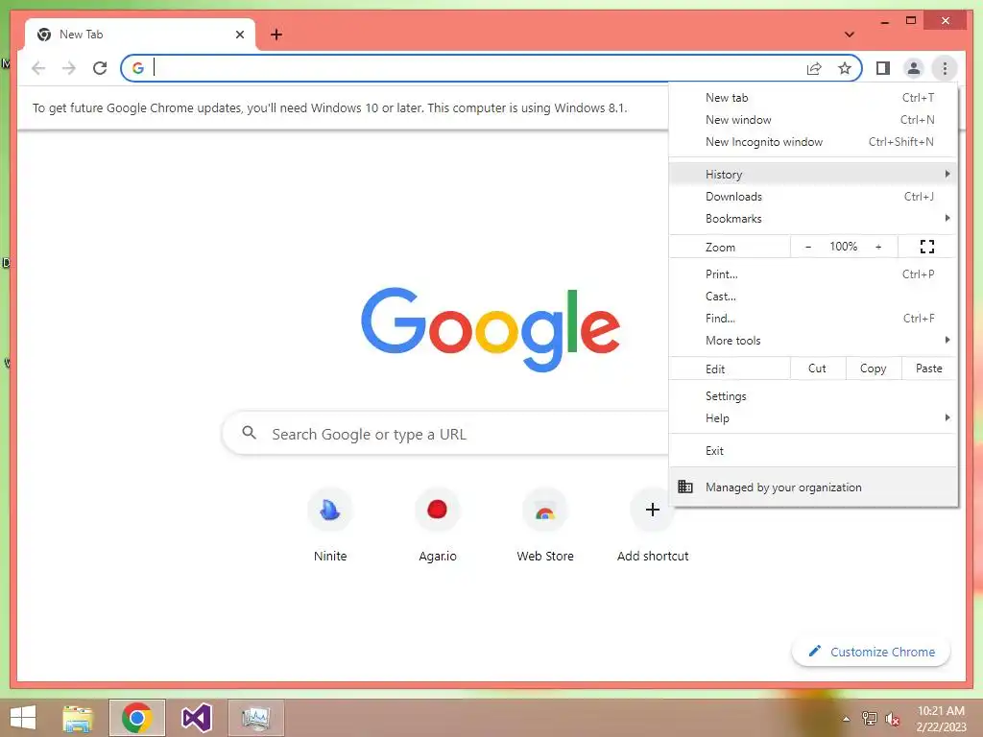Close the three-dot Chrome menu button
Screen dimensions: 983x737
(x=945, y=68)
